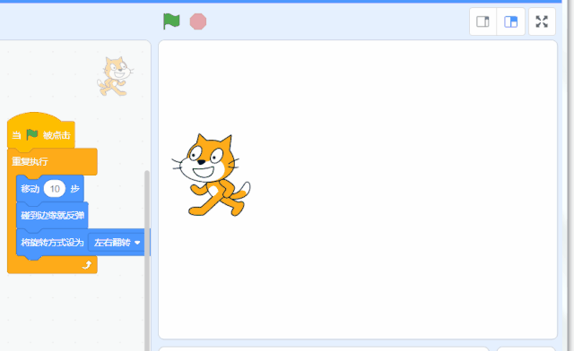The height and width of the screenshot is (351, 574).
Task: Switch to small stage layout
Action: click(x=483, y=21)
